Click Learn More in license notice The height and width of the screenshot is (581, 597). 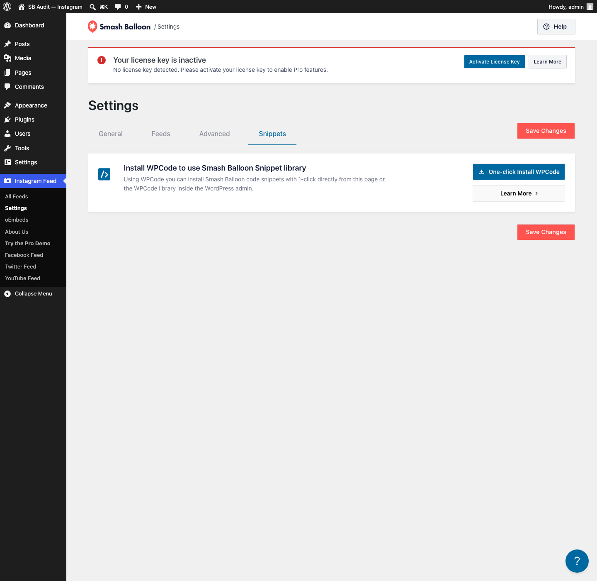(547, 62)
